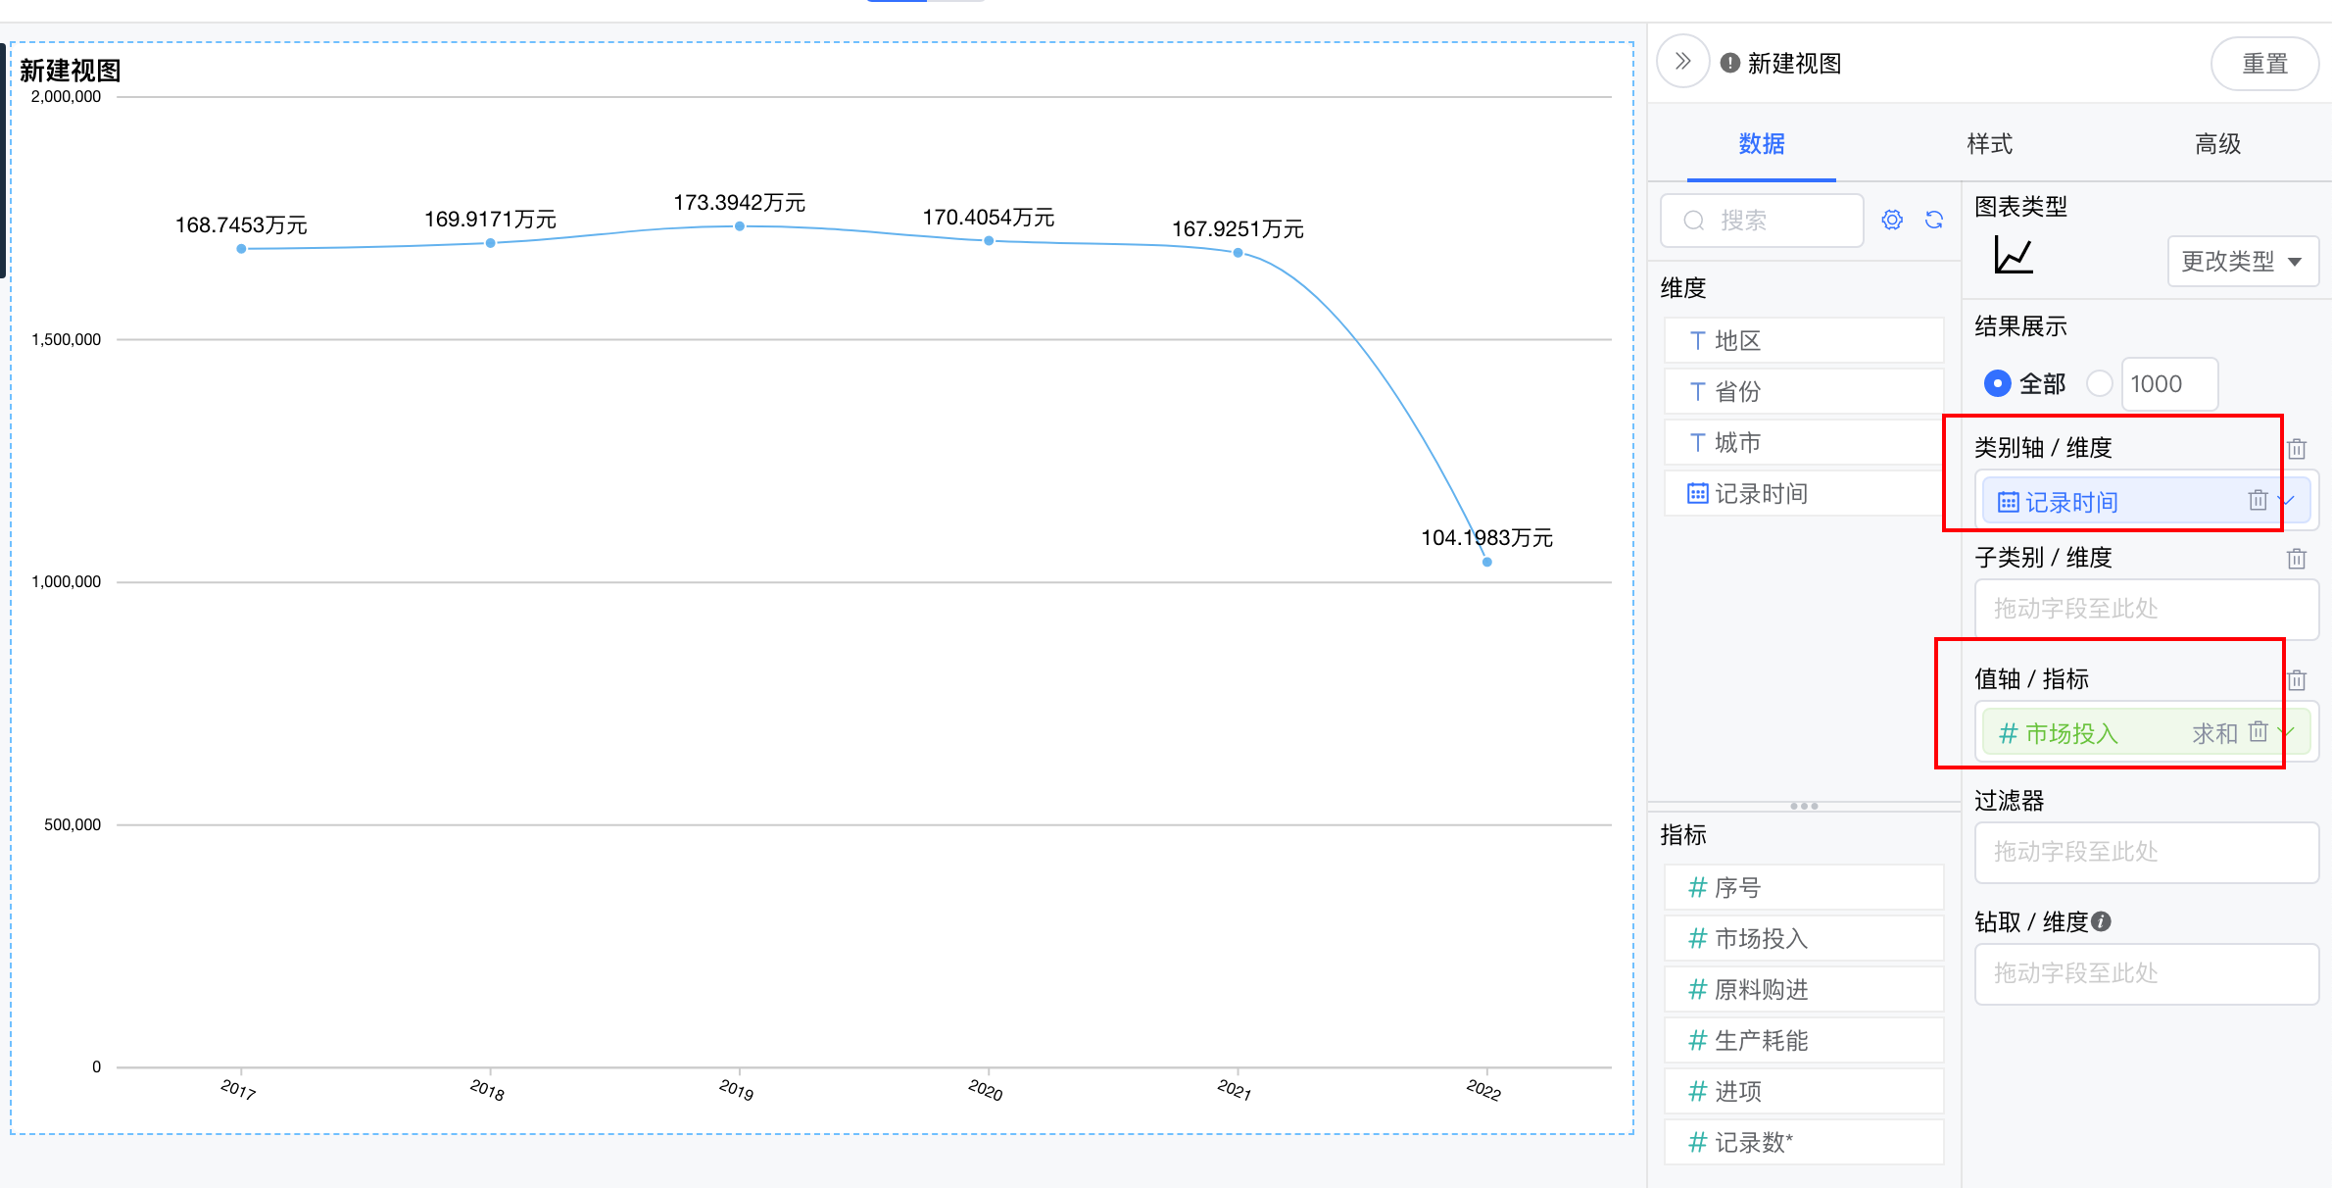Select the 地区 dimension field
The image size is (2332, 1188).
tap(1804, 340)
